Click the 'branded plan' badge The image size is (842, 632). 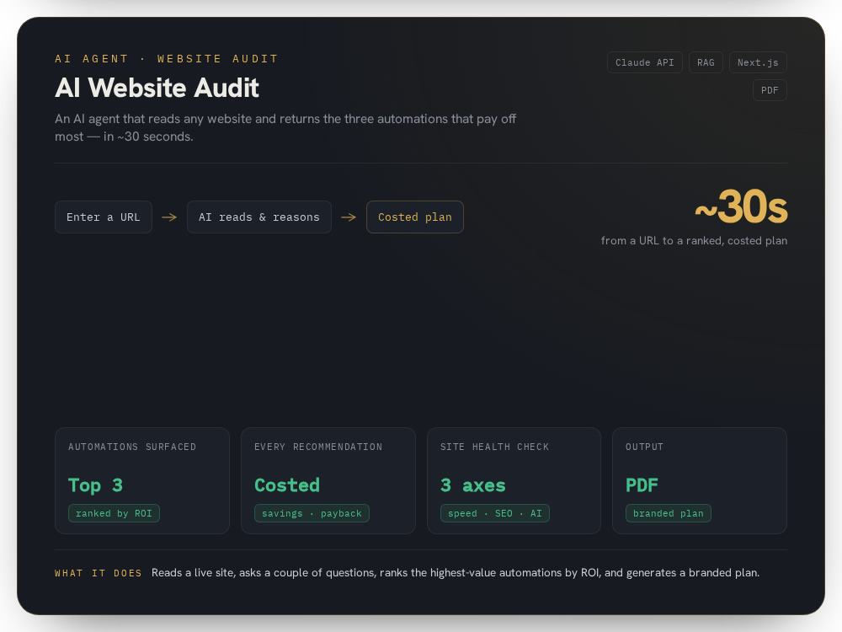pos(668,513)
